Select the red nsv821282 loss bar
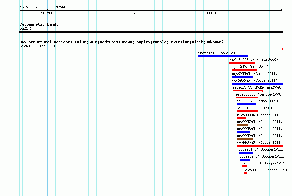Viewport: 292px width, 196px height. (x=247, y=111)
